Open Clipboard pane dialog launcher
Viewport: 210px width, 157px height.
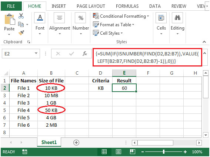coord(29,42)
